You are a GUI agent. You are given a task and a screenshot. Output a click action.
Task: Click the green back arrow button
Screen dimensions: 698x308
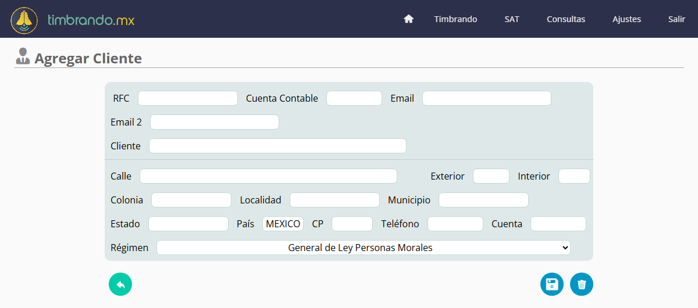(x=120, y=284)
